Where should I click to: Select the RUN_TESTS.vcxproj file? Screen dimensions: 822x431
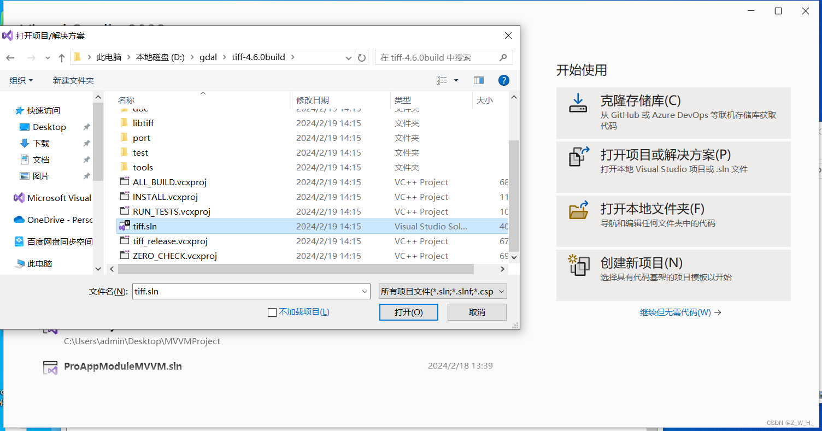pyautogui.click(x=171, y=211)
